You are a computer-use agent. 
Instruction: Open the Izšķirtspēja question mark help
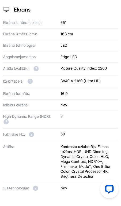tap(30, 81)
